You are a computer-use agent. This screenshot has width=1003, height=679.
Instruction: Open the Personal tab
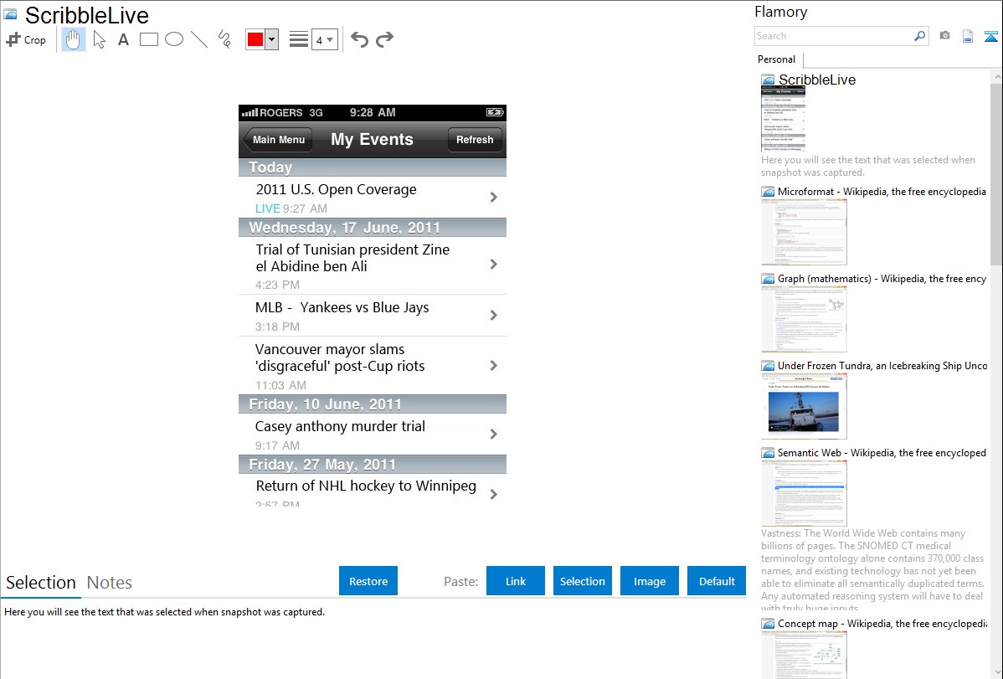[777, 59]
